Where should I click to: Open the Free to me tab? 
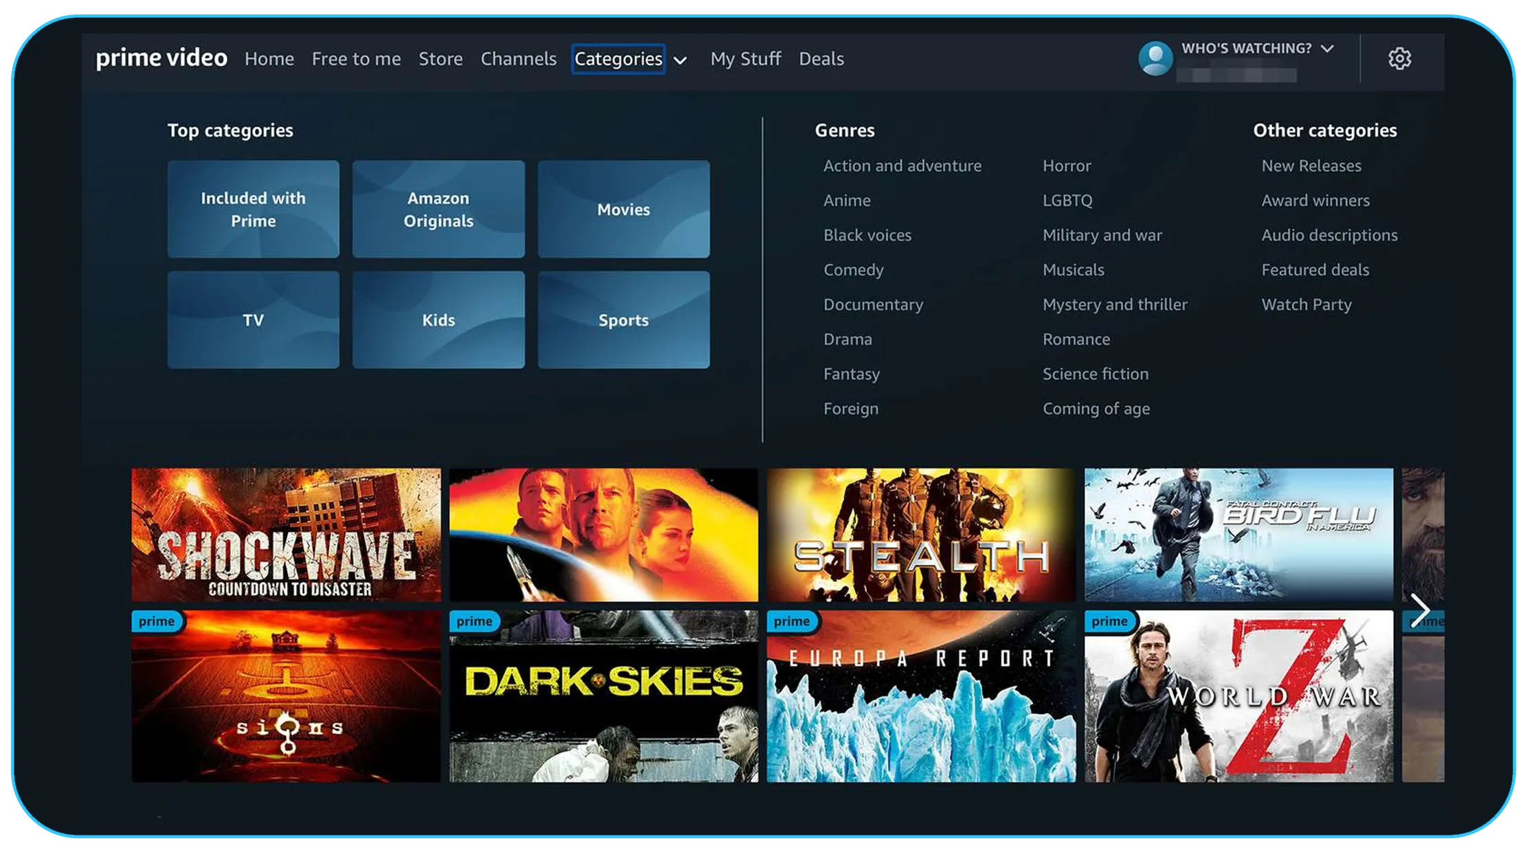coord(356,59)
